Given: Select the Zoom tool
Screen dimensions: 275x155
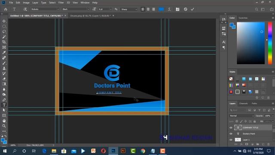Looking at the screenshot, I should click(4, 126).
